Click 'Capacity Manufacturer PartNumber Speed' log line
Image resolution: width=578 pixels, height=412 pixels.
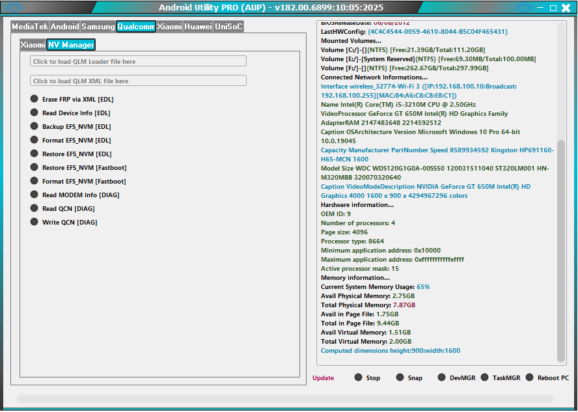(x=437, y=154)
